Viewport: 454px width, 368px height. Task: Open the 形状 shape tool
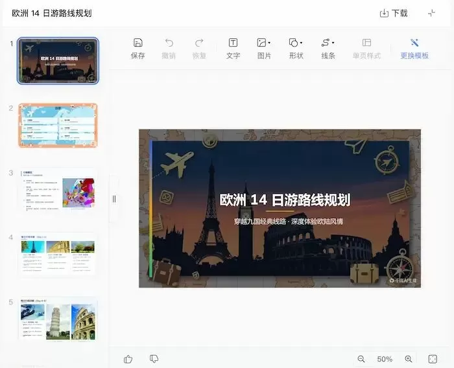tap(293, 43)
